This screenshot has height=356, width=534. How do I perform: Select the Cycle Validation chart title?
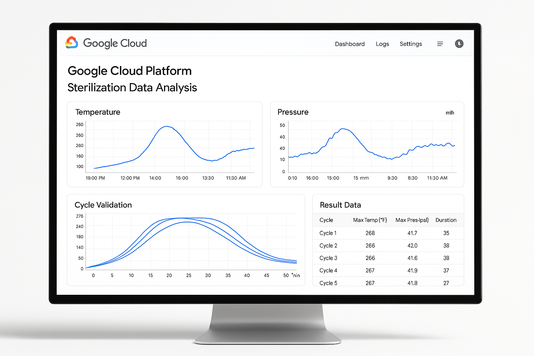coord(103,205)
